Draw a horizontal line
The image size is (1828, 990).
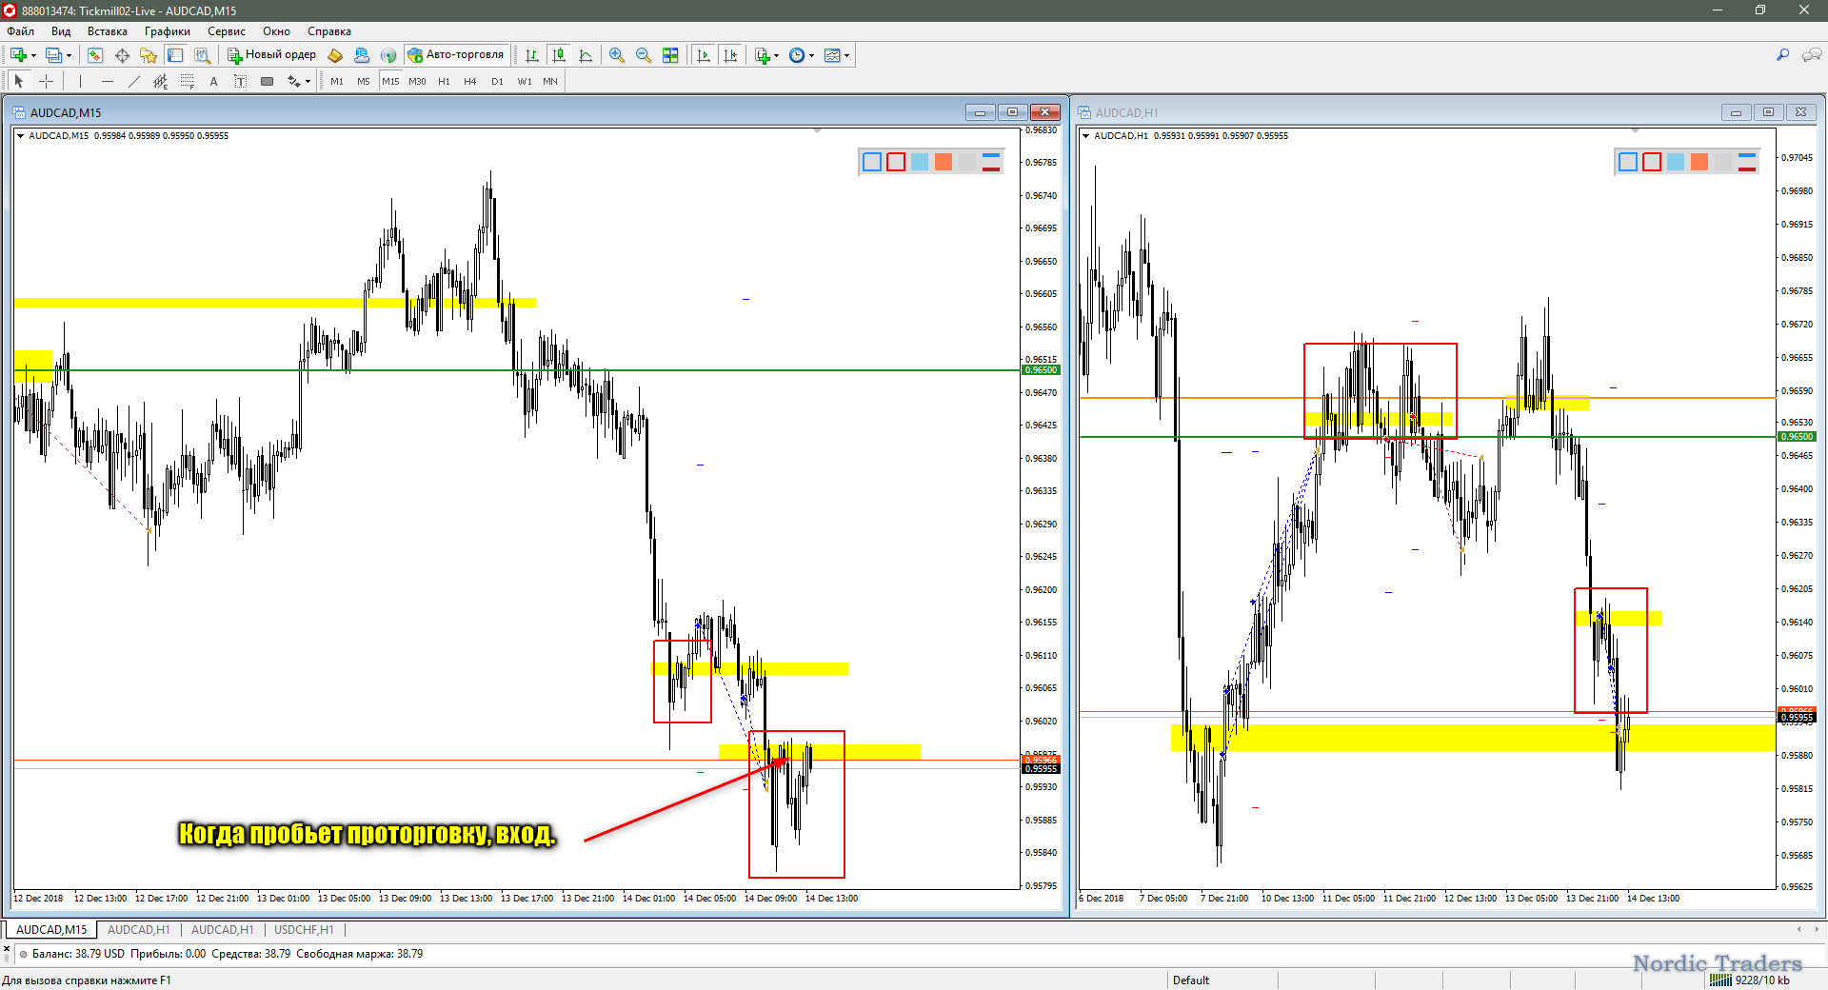108,82
